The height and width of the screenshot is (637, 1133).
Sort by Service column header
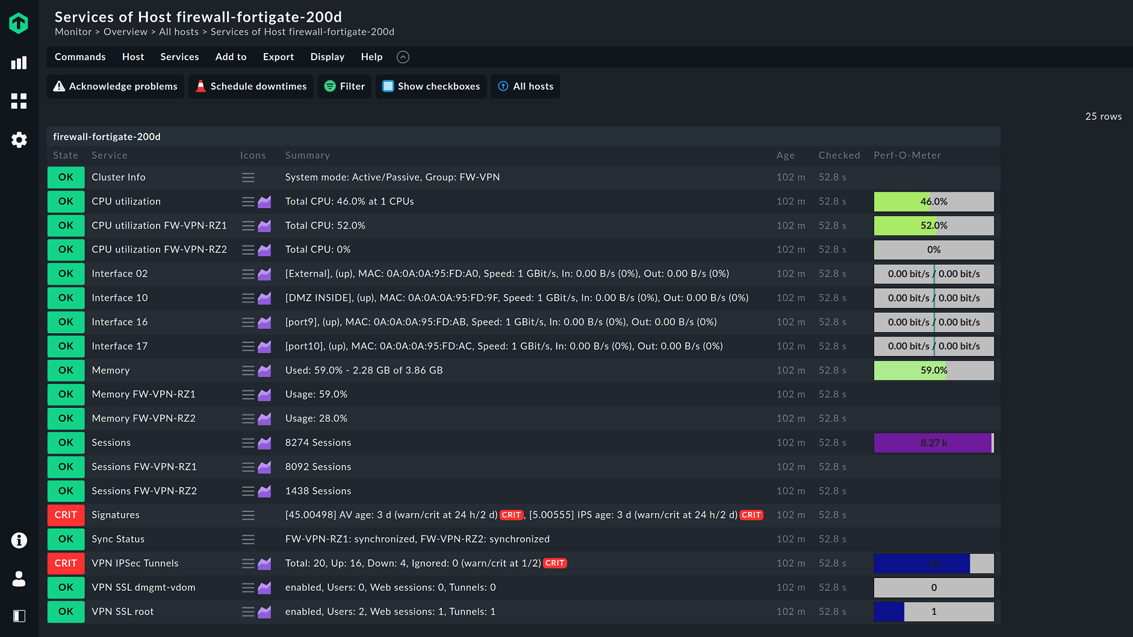[x=110, y=155]
